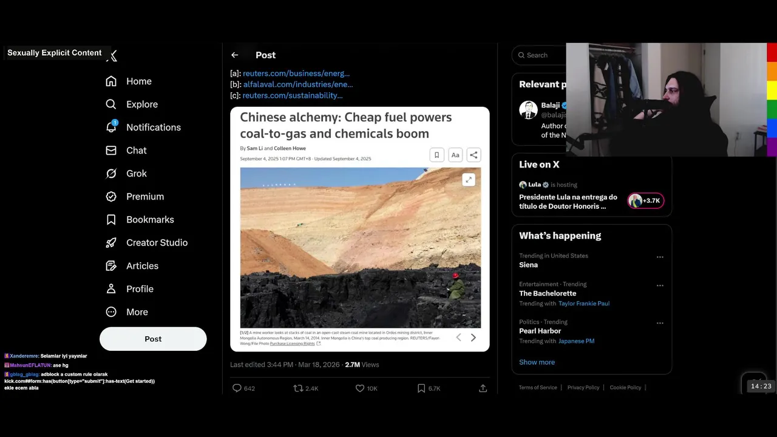Open Balaji's profile avatar
This screenshot has width=777, height=437.
(528, 110)
